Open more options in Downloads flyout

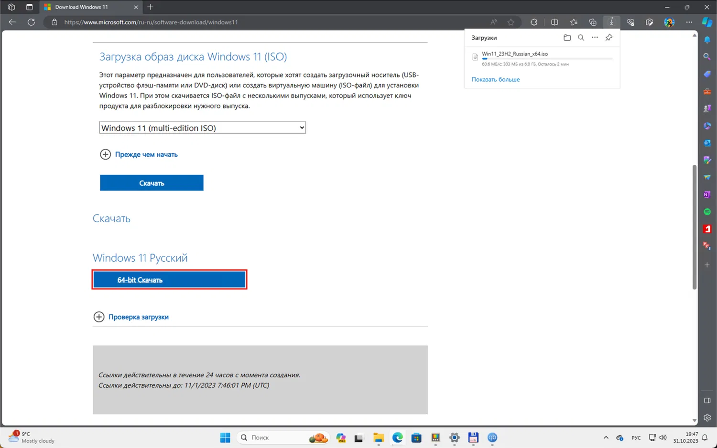[595, 38]
